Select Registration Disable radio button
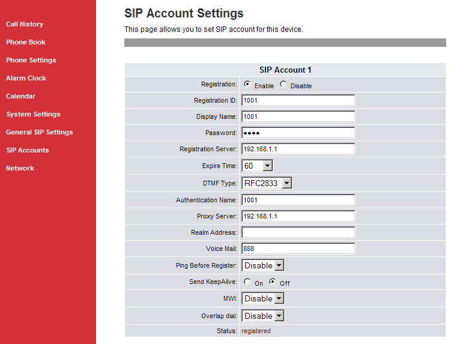This screenshot has height=344, width=454. click(x=283, y=84)
